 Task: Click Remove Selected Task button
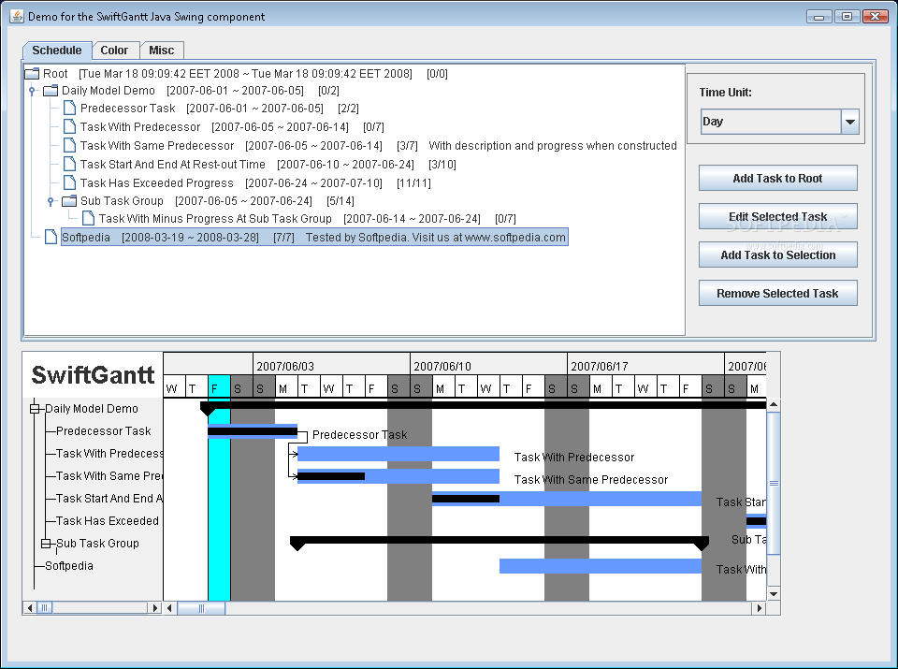coord(777,293)
